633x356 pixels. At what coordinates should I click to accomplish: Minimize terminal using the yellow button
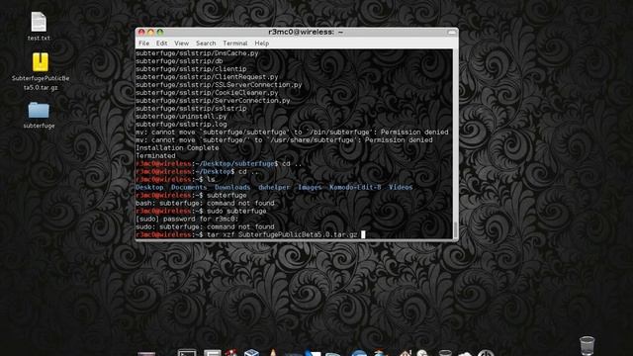pos(150,33)
